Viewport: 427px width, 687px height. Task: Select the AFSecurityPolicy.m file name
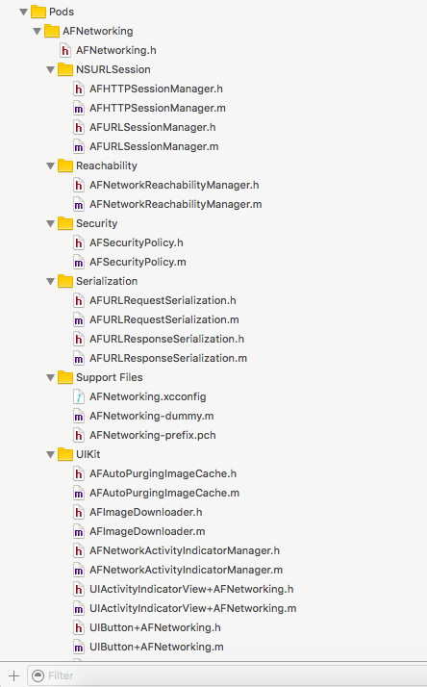point(138,262)
